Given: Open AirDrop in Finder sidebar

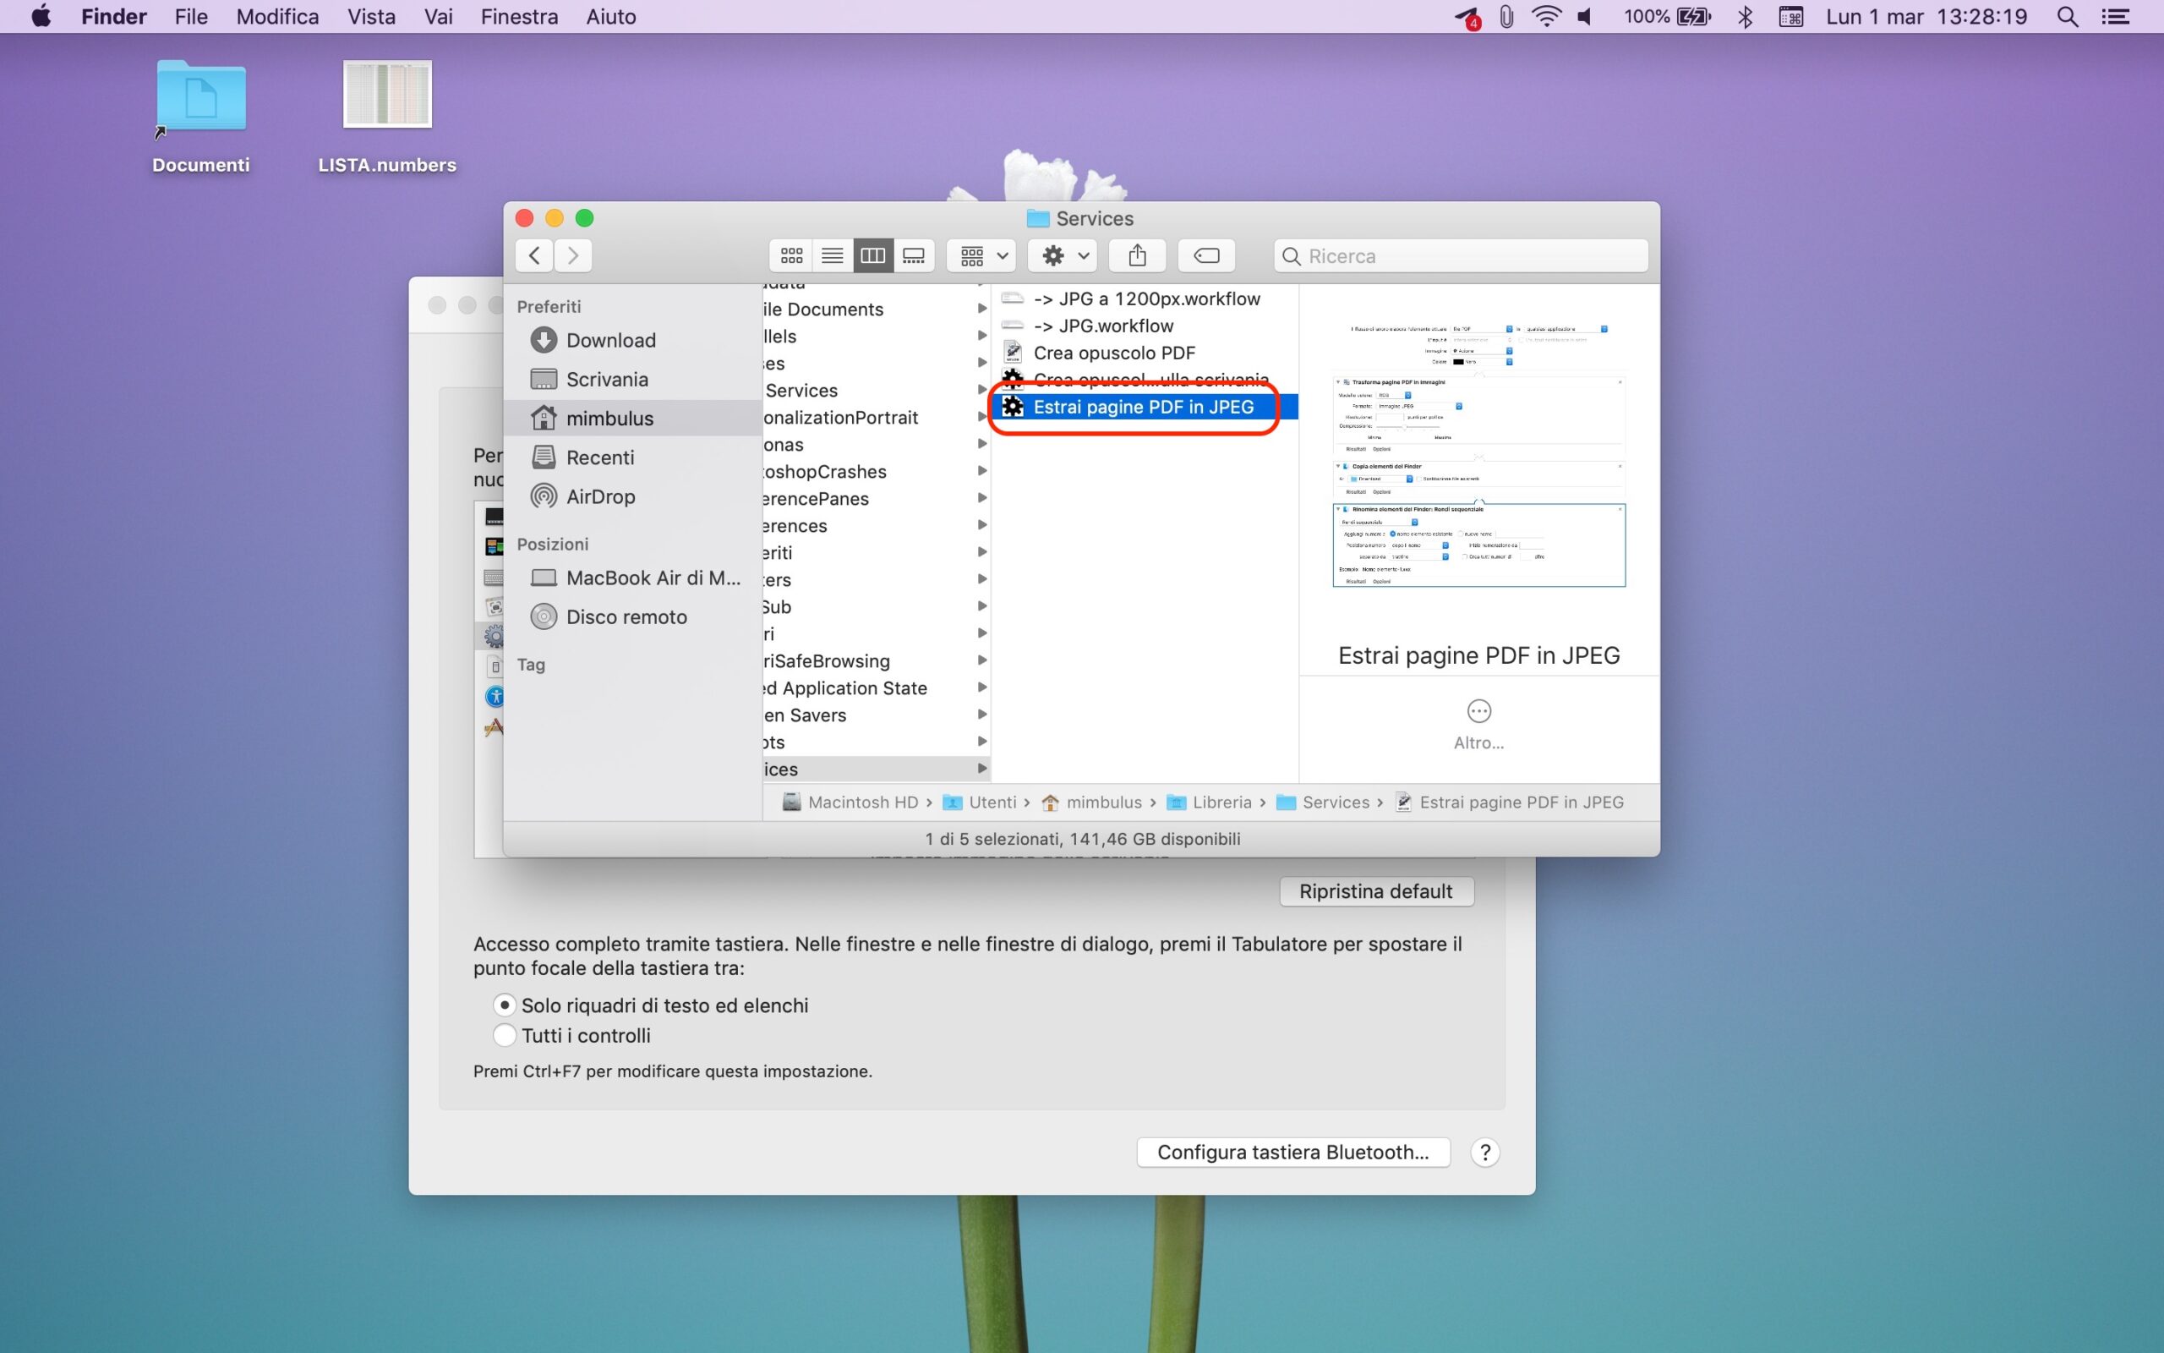Looking at the screenshot, I should coord(600,496).
